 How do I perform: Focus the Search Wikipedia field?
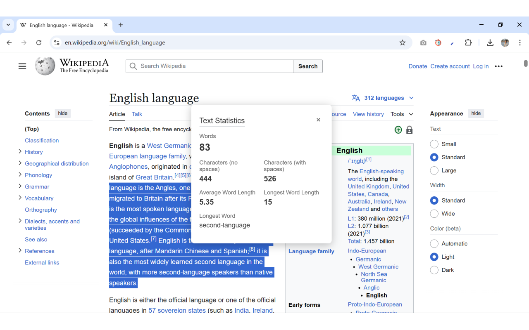click(210, 66)
